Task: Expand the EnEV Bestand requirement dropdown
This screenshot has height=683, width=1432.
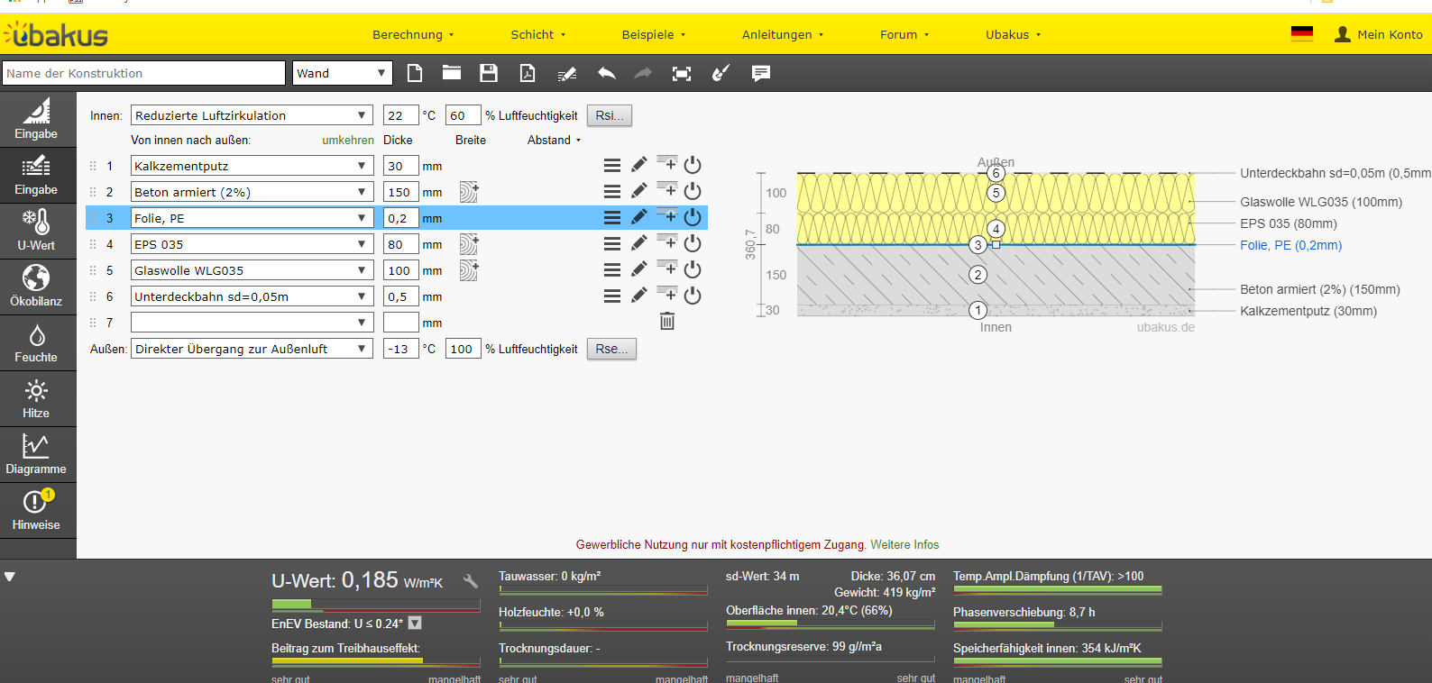Action: pos(415,623)
